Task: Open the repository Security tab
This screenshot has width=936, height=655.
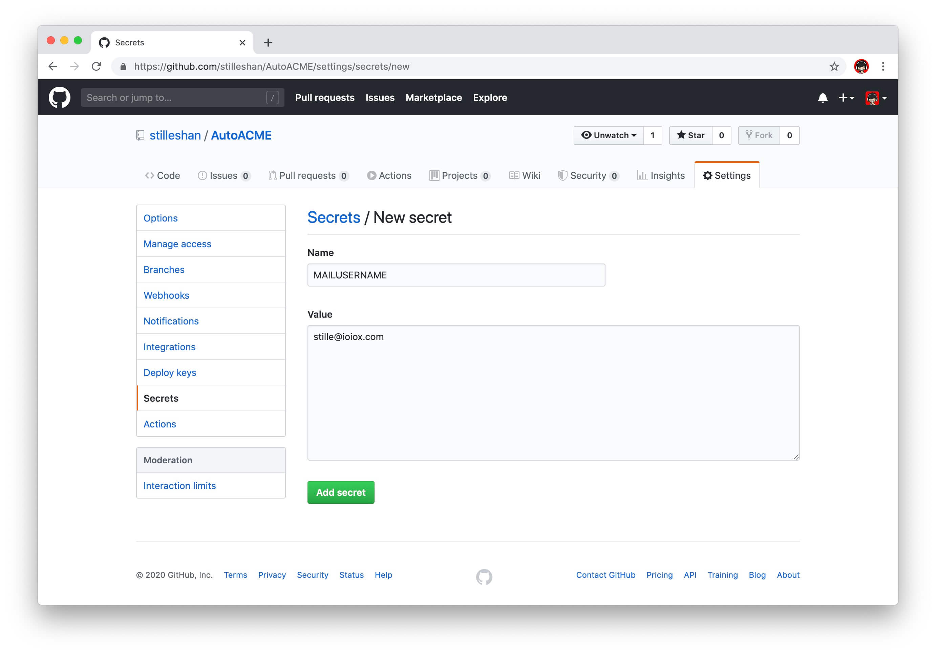Action: click(x=589, y=176)
